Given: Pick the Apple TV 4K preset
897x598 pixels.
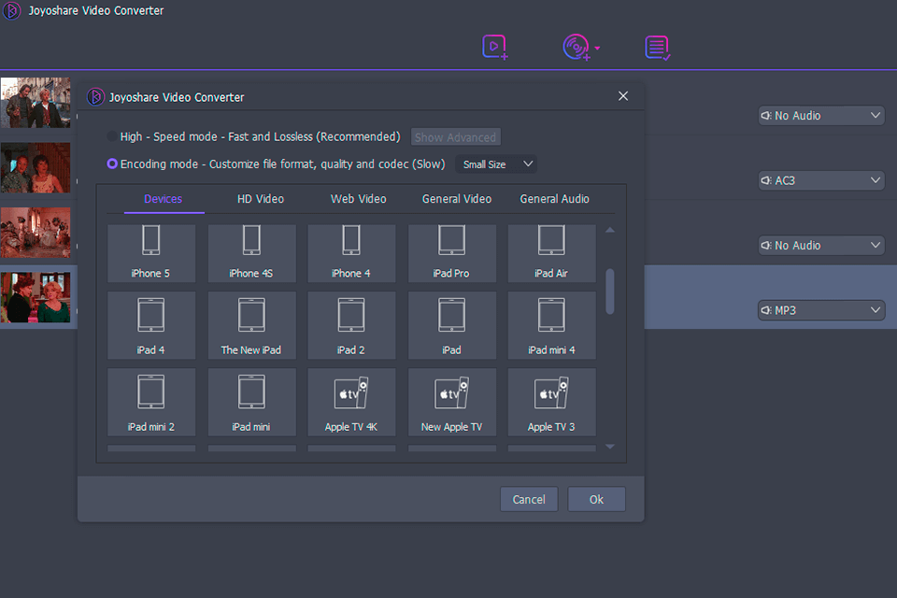Looking at the screenshot, I should tap(351, 402).
